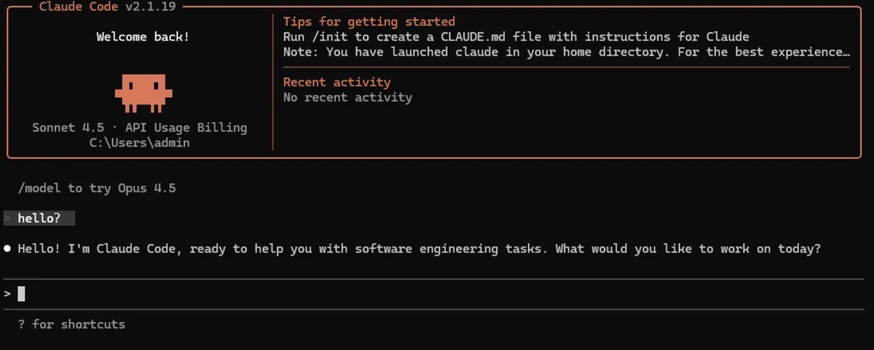Click the white bullet before Claude's reply
The width and height of the screenshot is (874, 350).
coord(7,249)
